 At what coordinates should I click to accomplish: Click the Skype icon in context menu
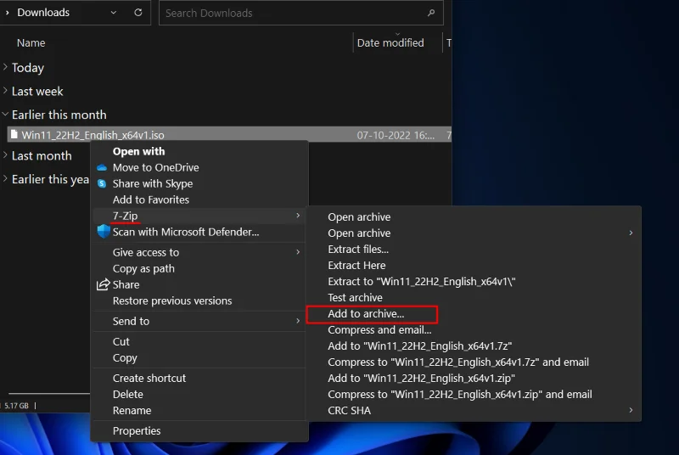click(x=102, y=183)
